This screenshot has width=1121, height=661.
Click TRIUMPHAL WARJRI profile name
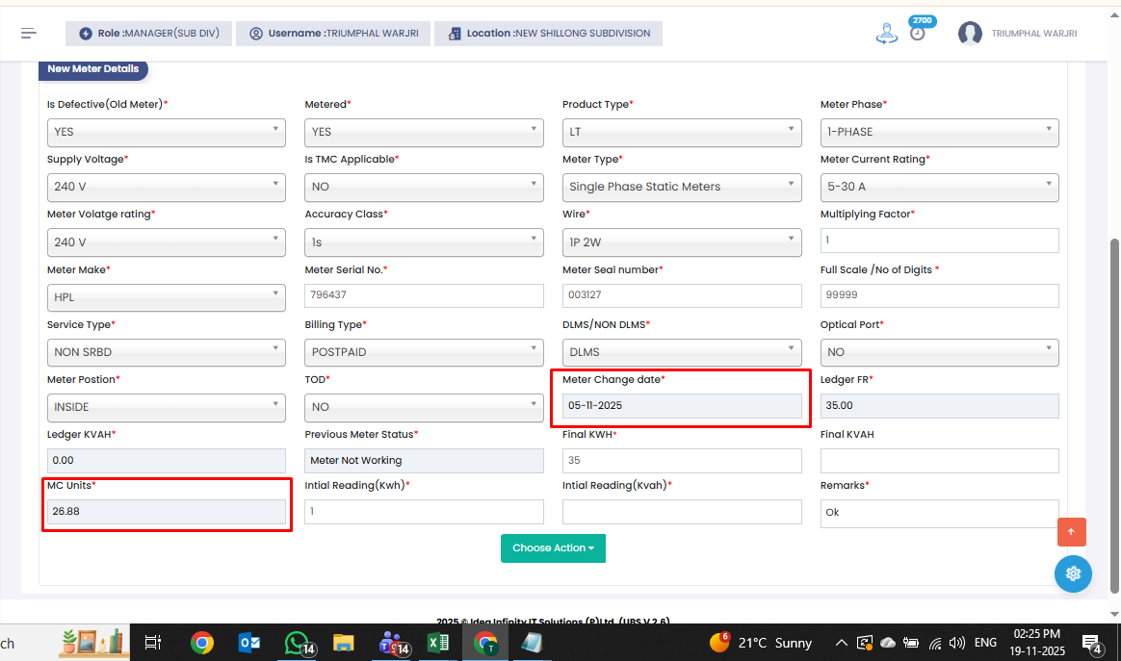[1033, 34]
